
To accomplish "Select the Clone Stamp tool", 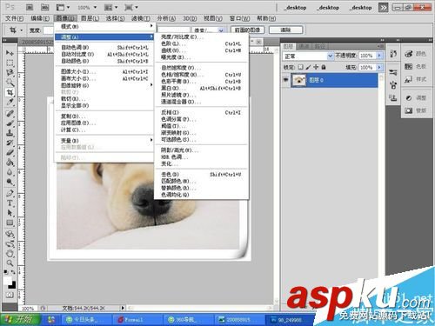I will click(x=10, y=133).
